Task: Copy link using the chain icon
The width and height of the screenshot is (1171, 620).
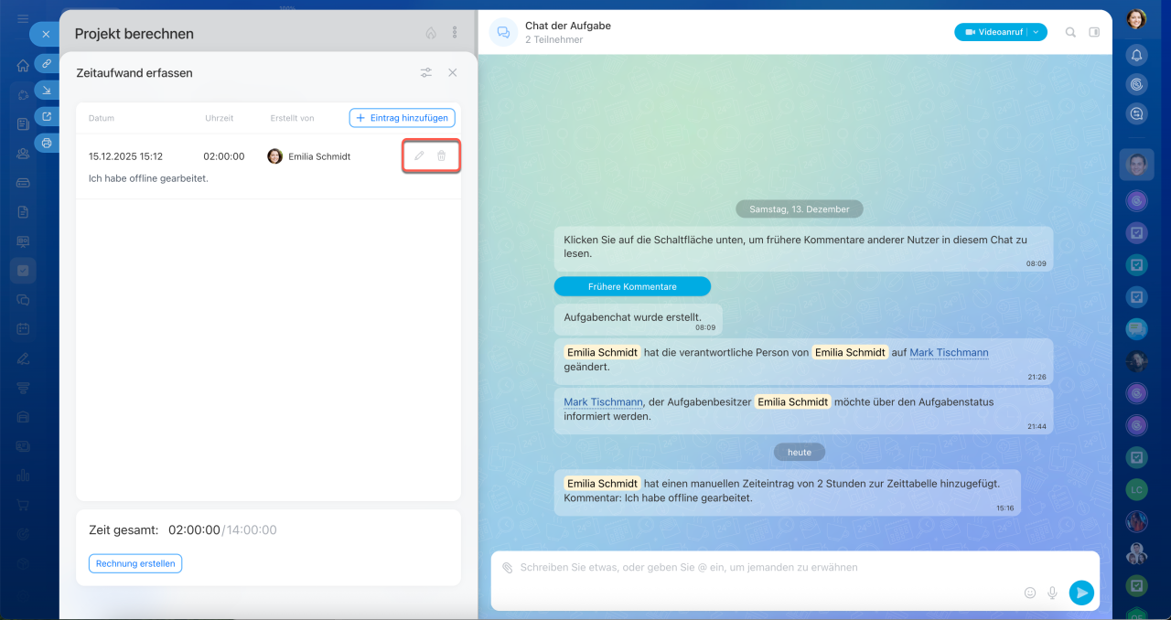Action: click(x=47, y=64)
